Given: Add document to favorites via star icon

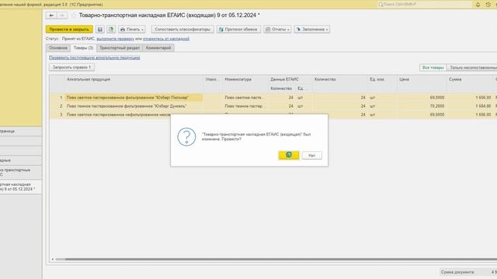Looking at the screenshot, I should click(x=74, y=15).
